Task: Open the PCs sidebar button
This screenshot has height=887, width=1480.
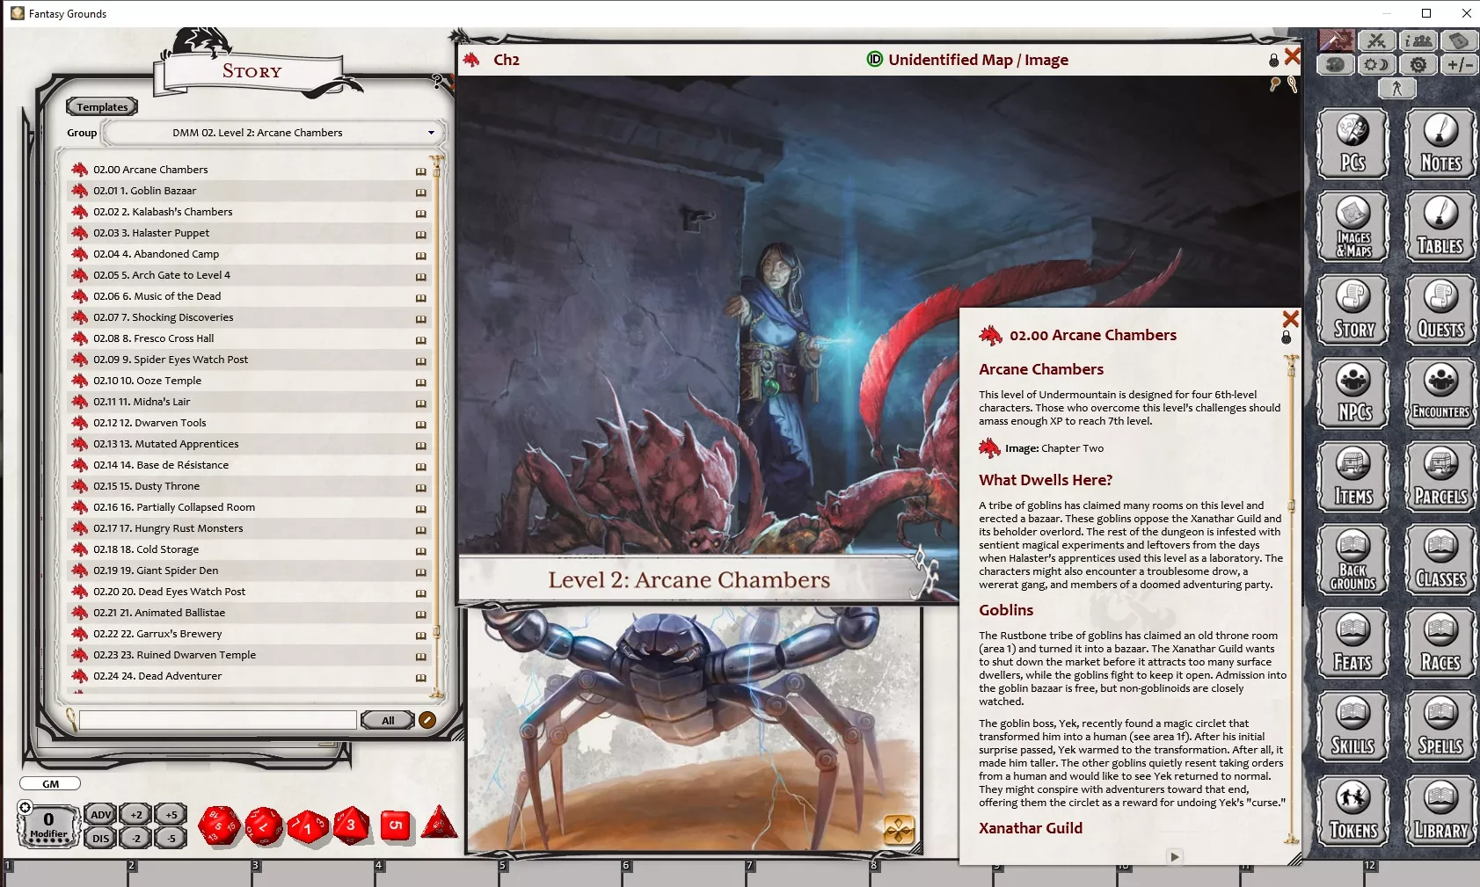Action: point(1352,143)
